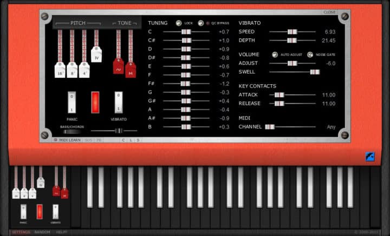Screen dimensions: 390x236
Task: Click RANDOM in the bottom bar
Action: coord(42,232)
